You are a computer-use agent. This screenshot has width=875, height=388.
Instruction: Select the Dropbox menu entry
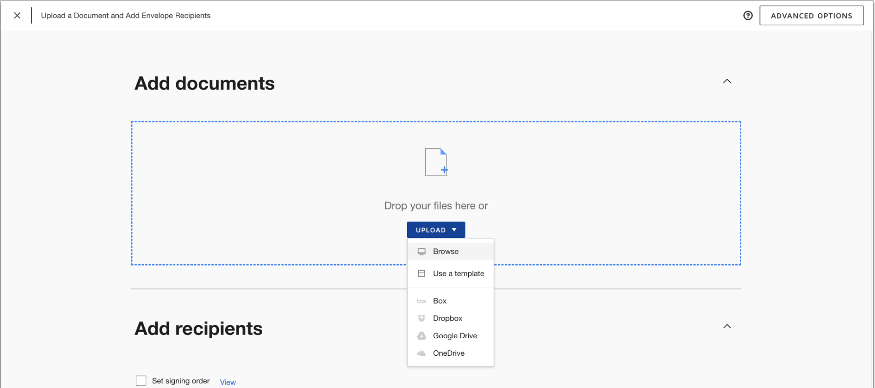coord(447,319)
